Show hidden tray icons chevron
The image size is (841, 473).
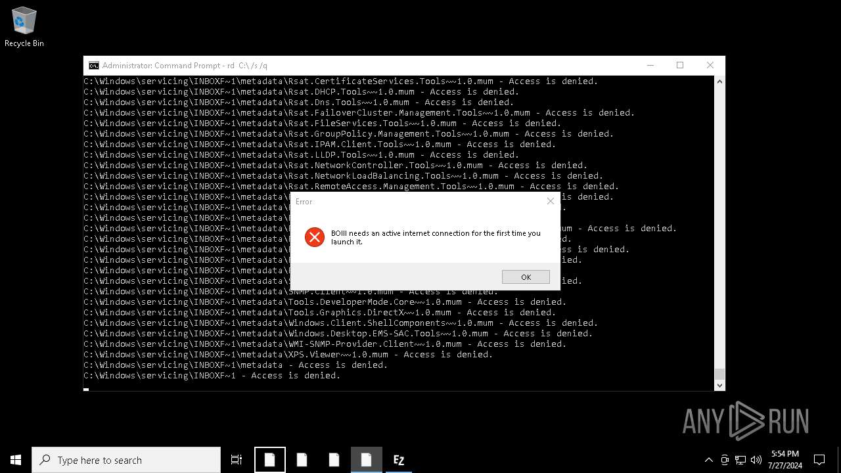[708, 460]
